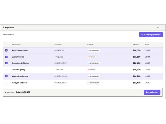Click the Create payments button
Screen dimensions: 166x124
coord(151,35)
